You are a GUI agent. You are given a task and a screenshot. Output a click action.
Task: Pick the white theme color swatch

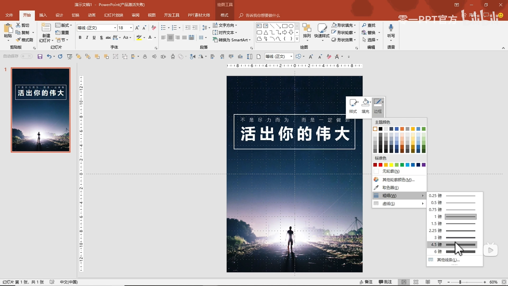[375, 129]
